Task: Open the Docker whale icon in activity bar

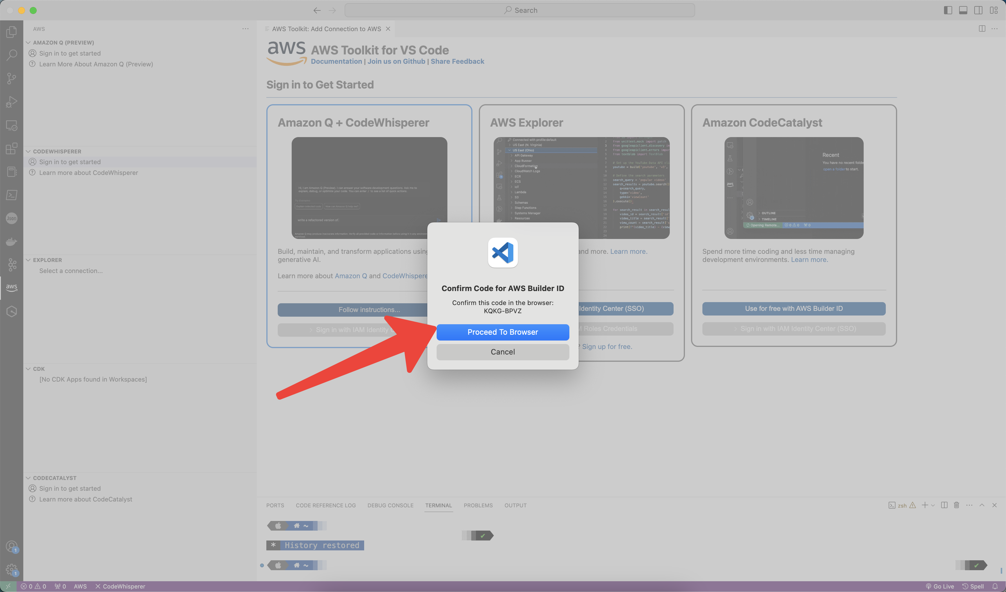Action: click(12, 242)
